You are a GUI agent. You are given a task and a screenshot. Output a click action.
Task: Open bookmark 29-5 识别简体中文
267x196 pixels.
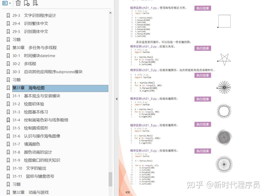(30, 32)
